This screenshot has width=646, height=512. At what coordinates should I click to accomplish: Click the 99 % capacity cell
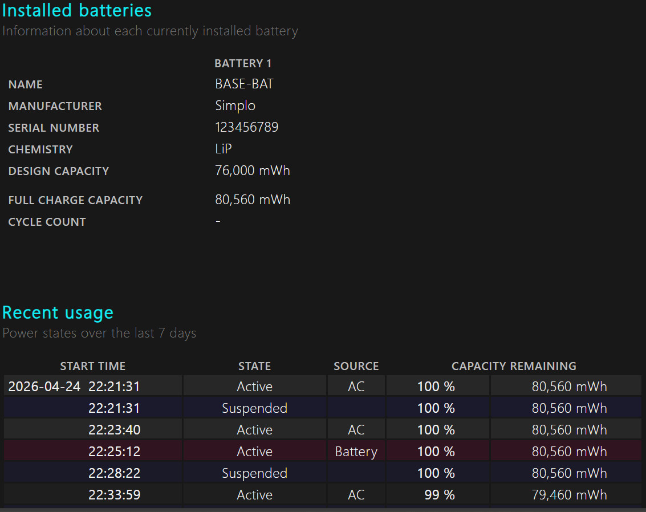438,495
